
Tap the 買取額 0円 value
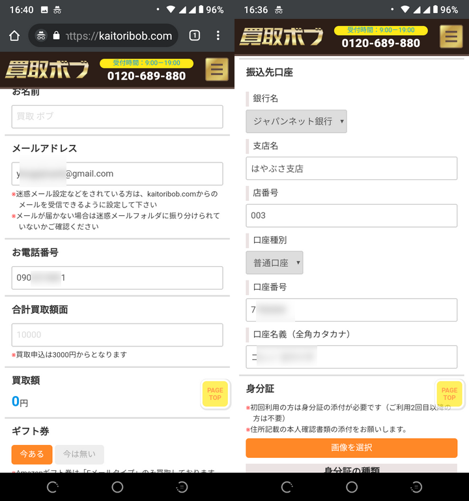pos(20,401)
